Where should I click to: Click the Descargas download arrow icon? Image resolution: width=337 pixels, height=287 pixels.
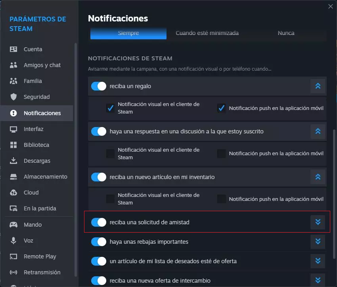tap(13, 161)
